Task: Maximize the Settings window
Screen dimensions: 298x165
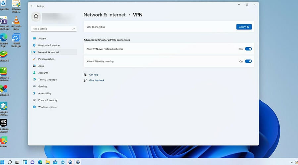Action: 247,5
